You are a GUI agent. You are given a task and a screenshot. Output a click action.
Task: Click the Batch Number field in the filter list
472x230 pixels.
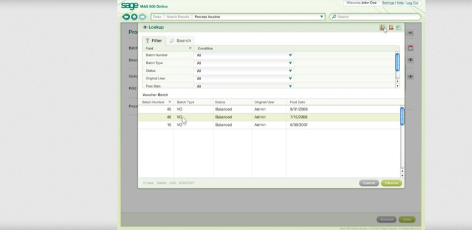coord(156,55)
